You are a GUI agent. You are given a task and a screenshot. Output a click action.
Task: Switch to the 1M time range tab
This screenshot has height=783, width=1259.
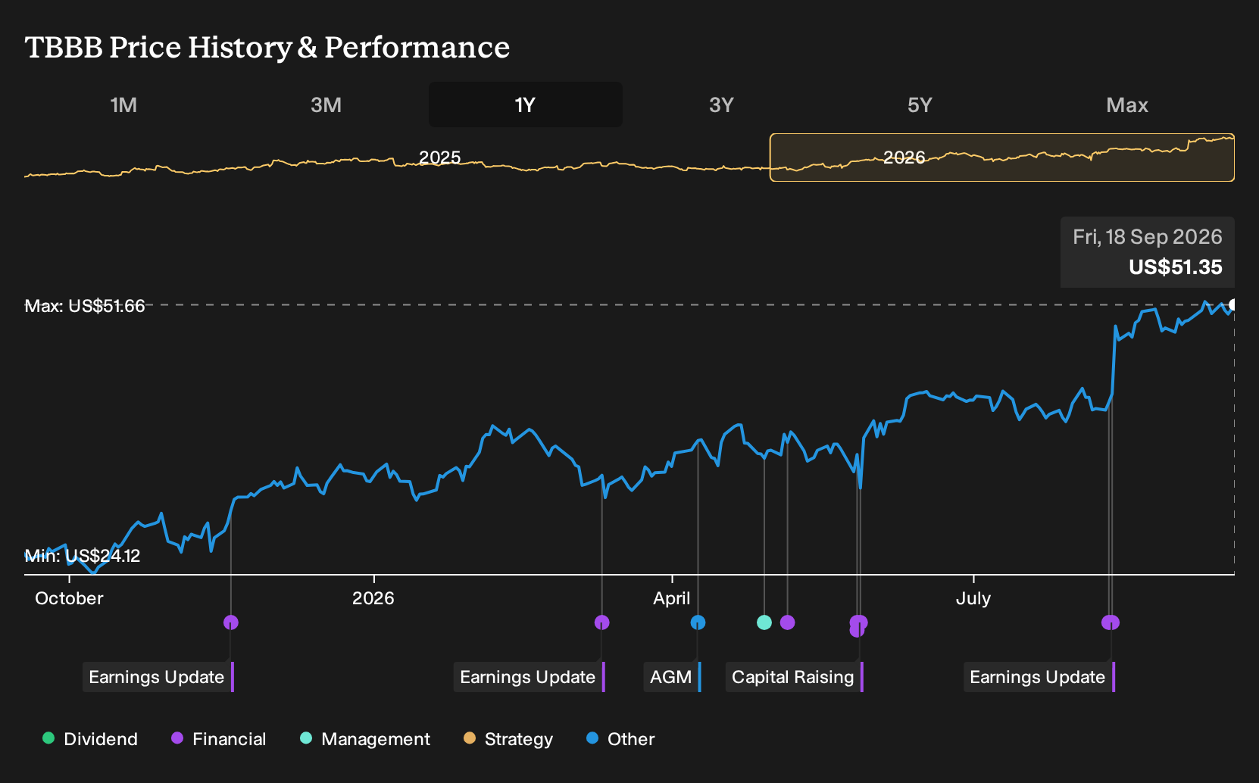tap(123, 105)
